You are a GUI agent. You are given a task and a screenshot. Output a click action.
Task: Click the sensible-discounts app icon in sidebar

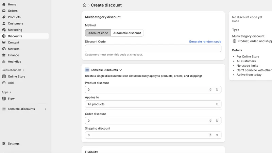click(x=4, y=109)
